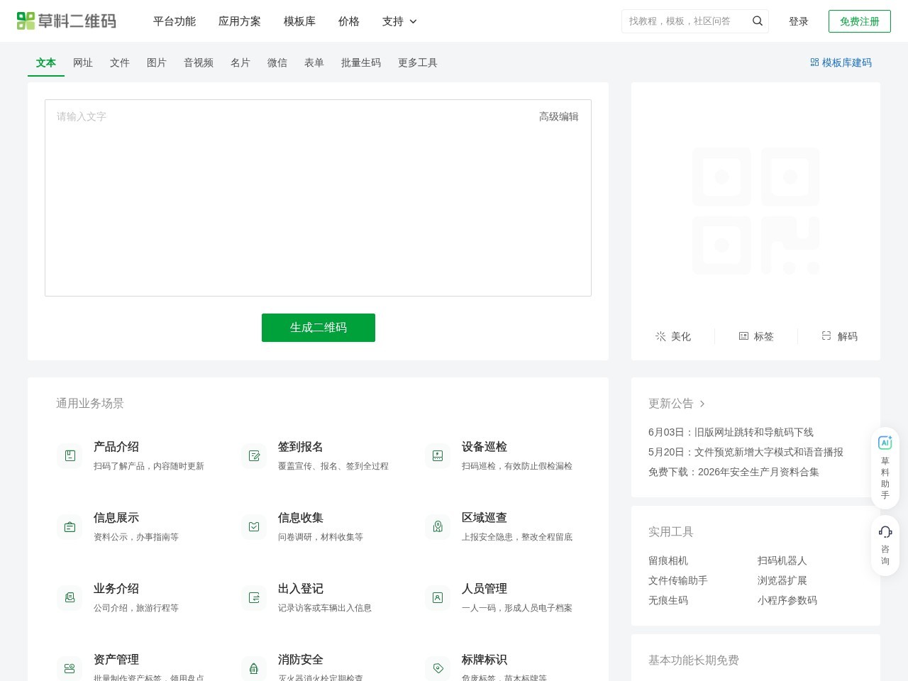
Task: Open the 更多工具 tab
Action: pyautogui.click(x=418, y=62)
